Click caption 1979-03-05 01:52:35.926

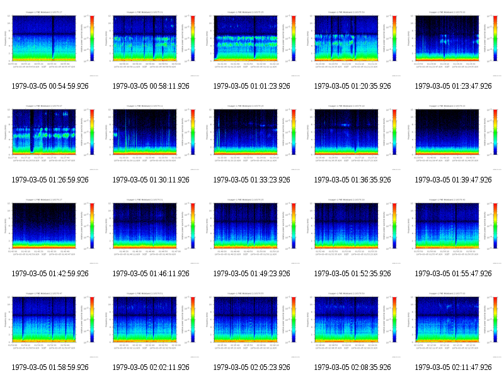click(353, 274)
